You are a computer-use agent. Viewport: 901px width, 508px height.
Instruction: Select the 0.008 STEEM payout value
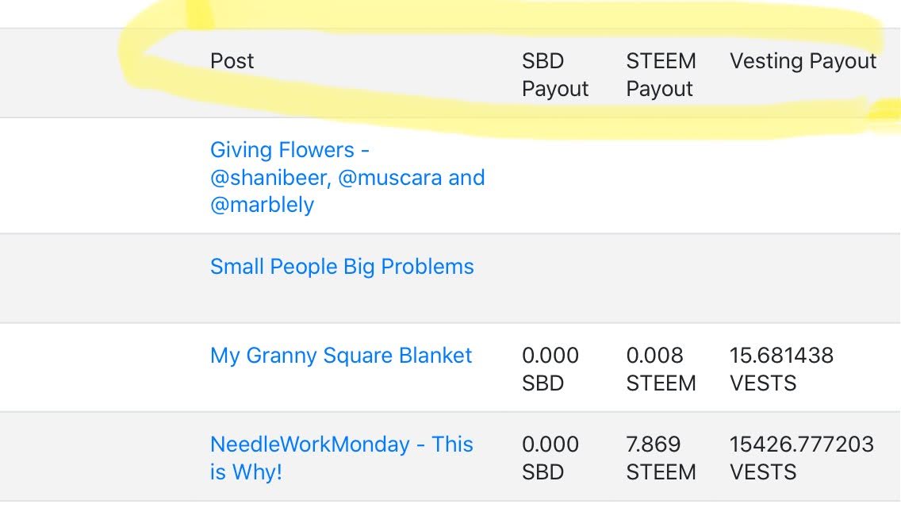[661, 369]
